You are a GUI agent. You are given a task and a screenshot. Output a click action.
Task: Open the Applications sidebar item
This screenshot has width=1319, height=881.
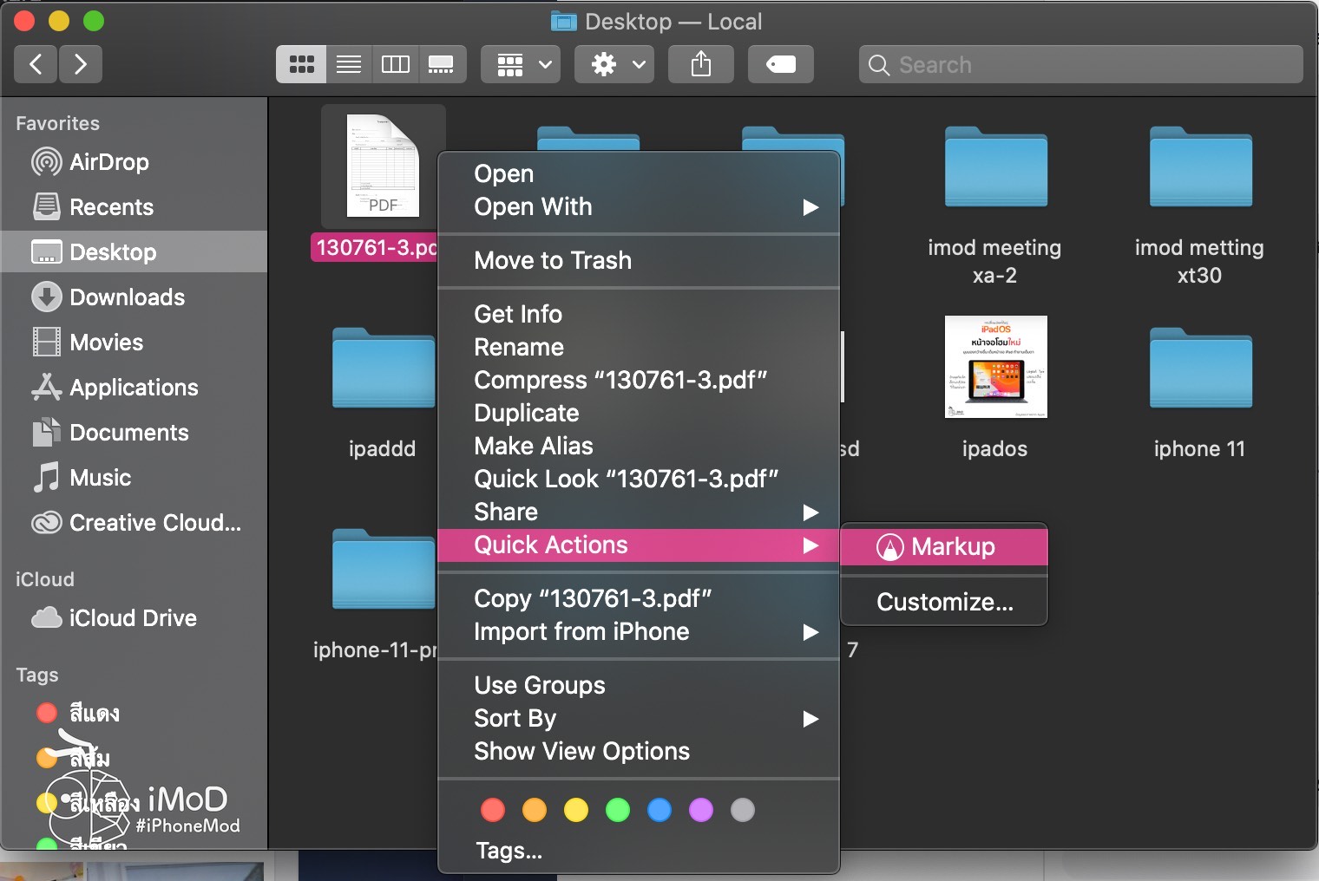(133, 388)
